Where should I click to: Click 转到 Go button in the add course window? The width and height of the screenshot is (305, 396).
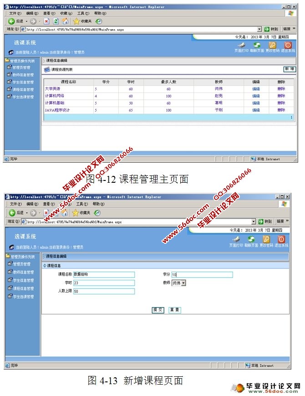click(265, 221)
